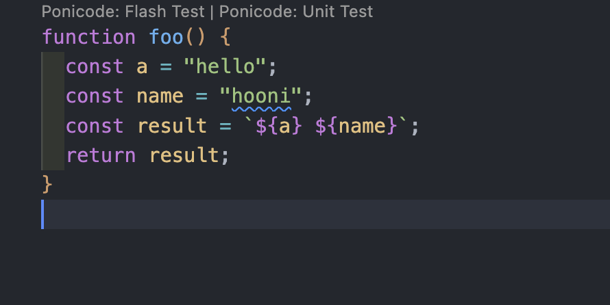Click the 'return' keyword

tap(101, 155)
